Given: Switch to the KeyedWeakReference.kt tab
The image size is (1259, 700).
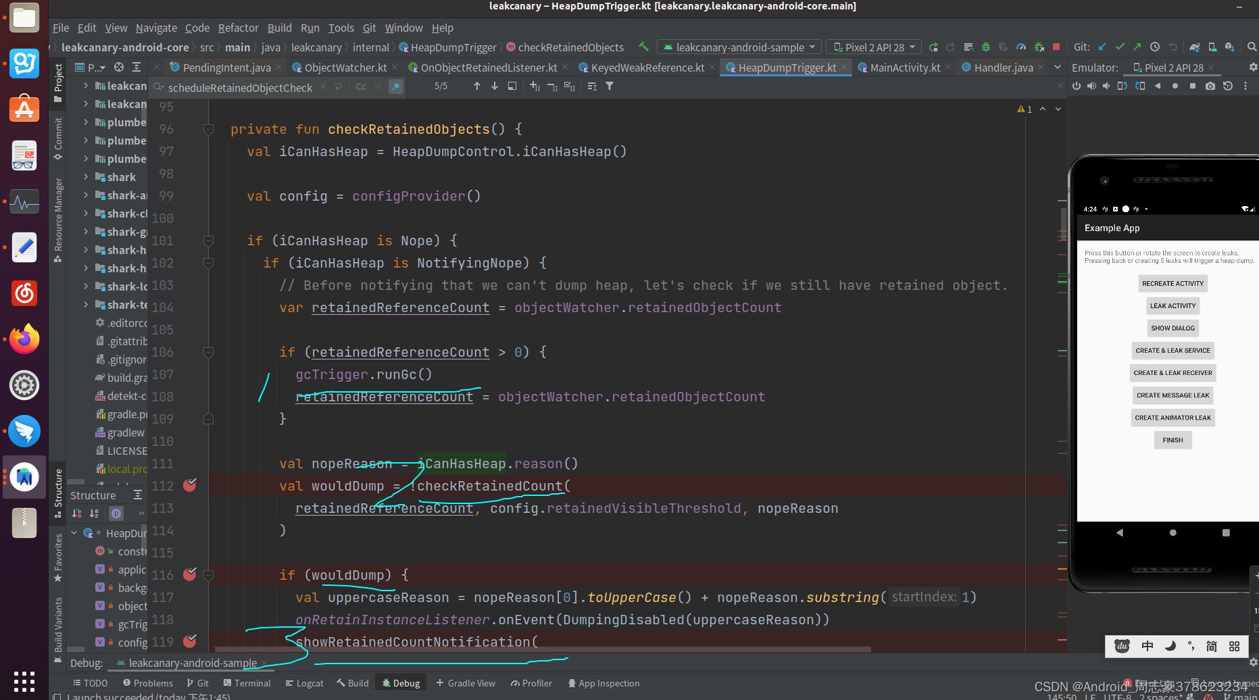Looking at the screenshot, I should click(647, 68).
